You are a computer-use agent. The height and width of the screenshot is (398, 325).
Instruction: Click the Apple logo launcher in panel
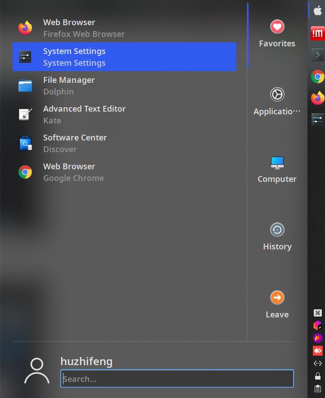click(318, 11)
